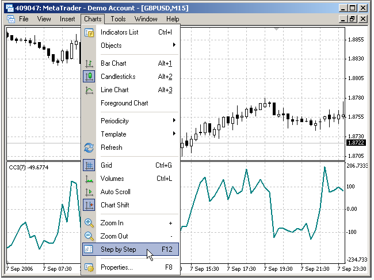Click the -234.733 CCI scale value
This screenshot has height=280, width=374.
coord(357,260)
